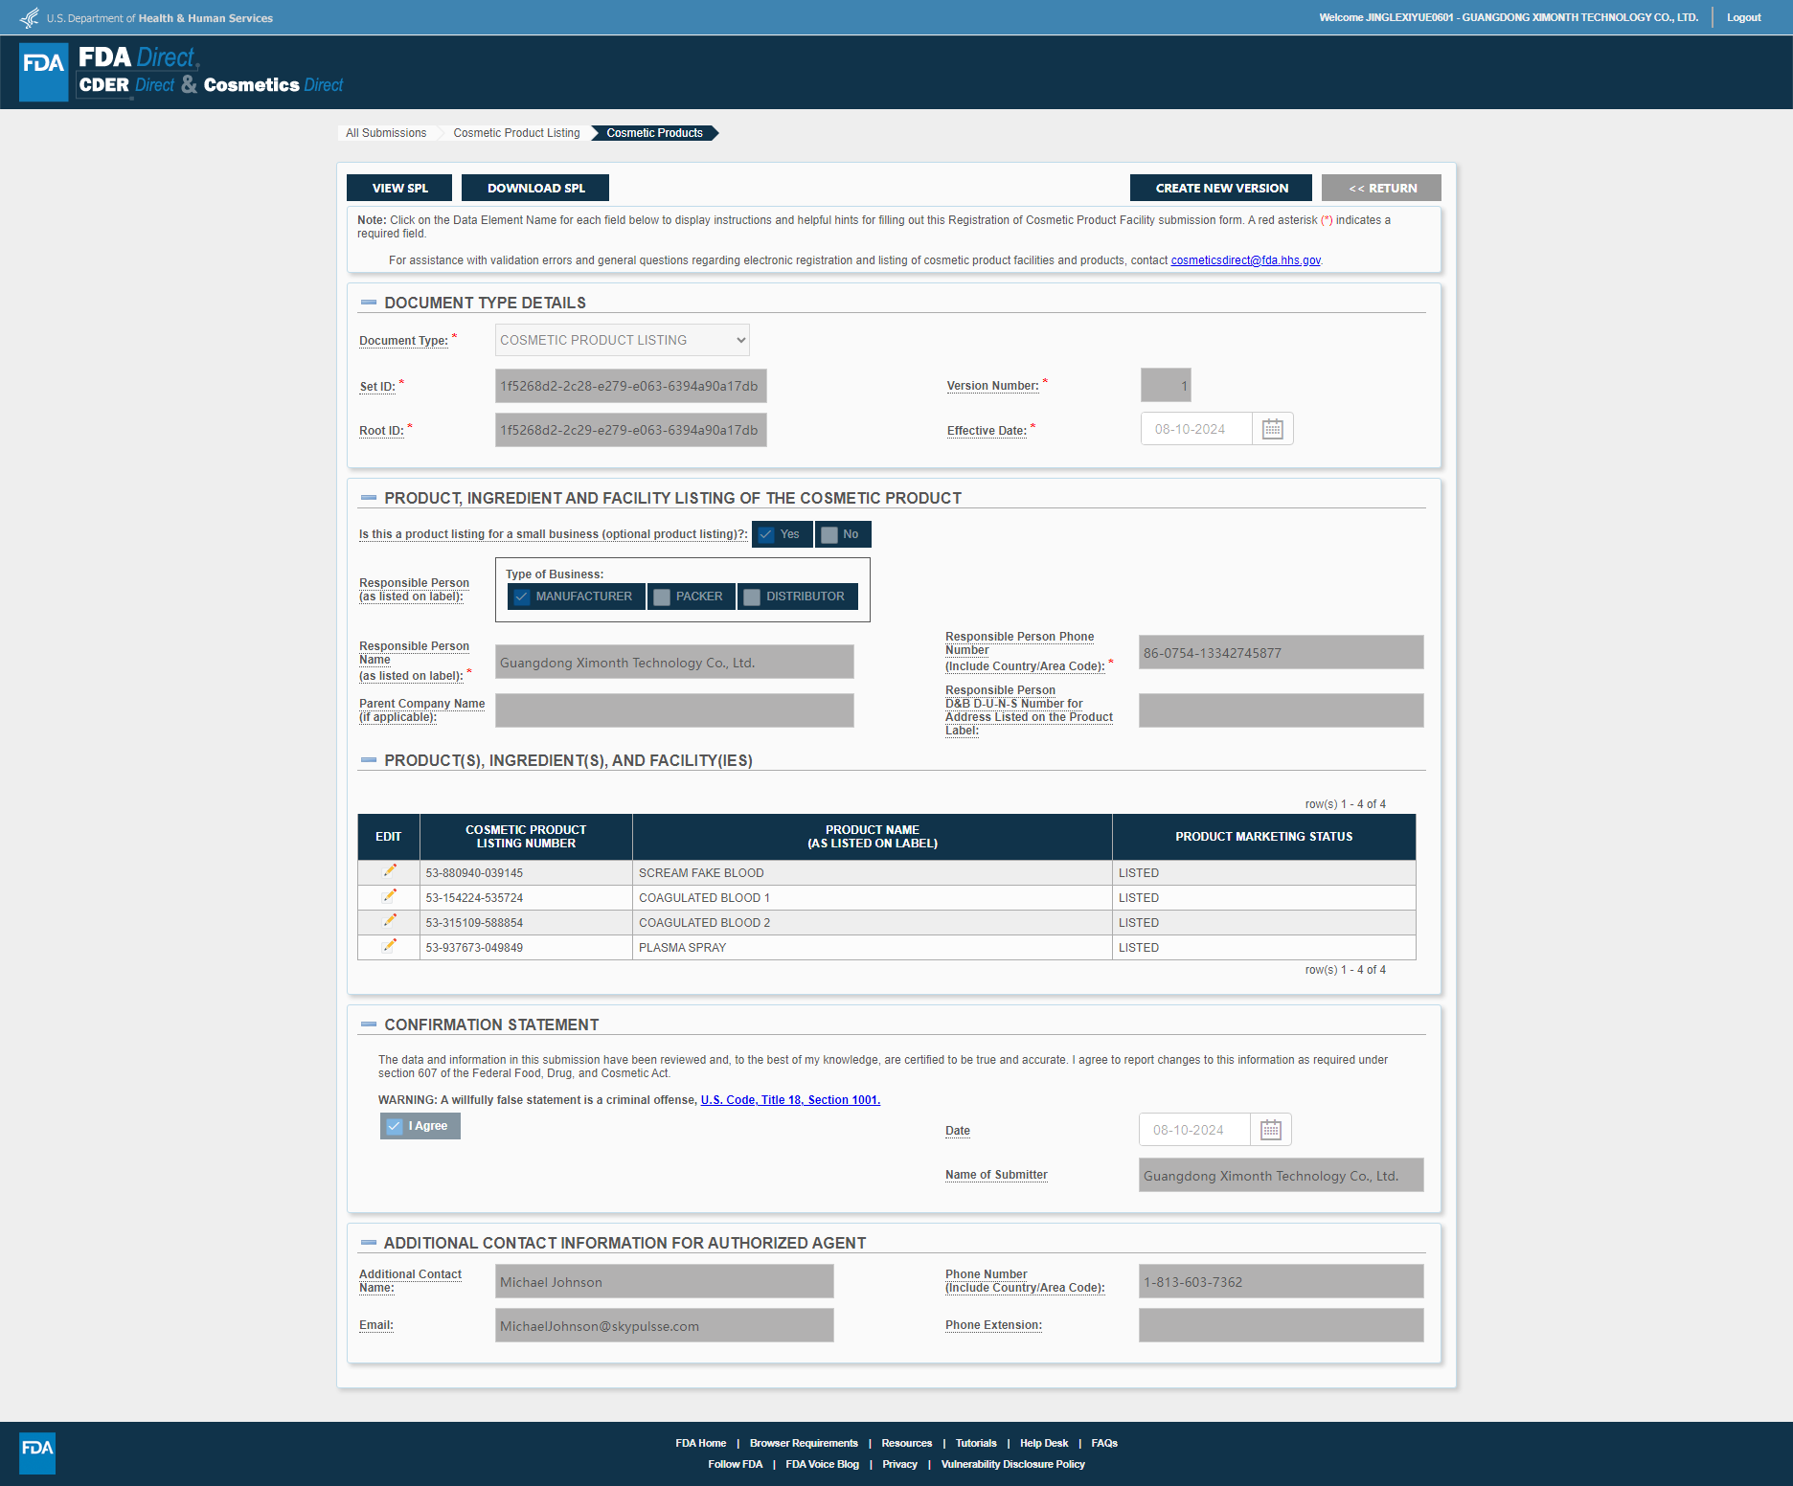Image resolution: width=1793 pixels, height=1486 pixels.
Task: Click the Parent Company Name field
Action: coord(674,710)
